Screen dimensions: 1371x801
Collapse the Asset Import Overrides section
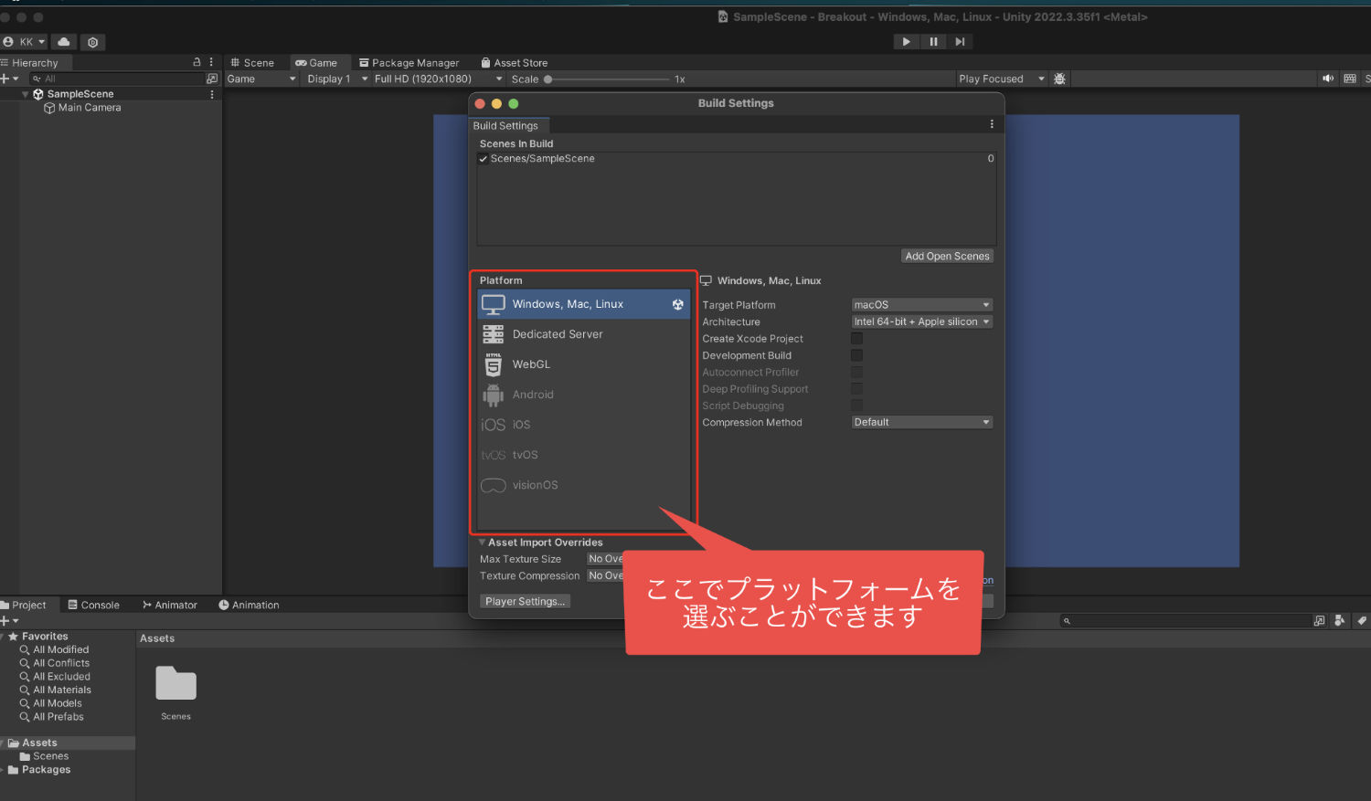[482, 543]
